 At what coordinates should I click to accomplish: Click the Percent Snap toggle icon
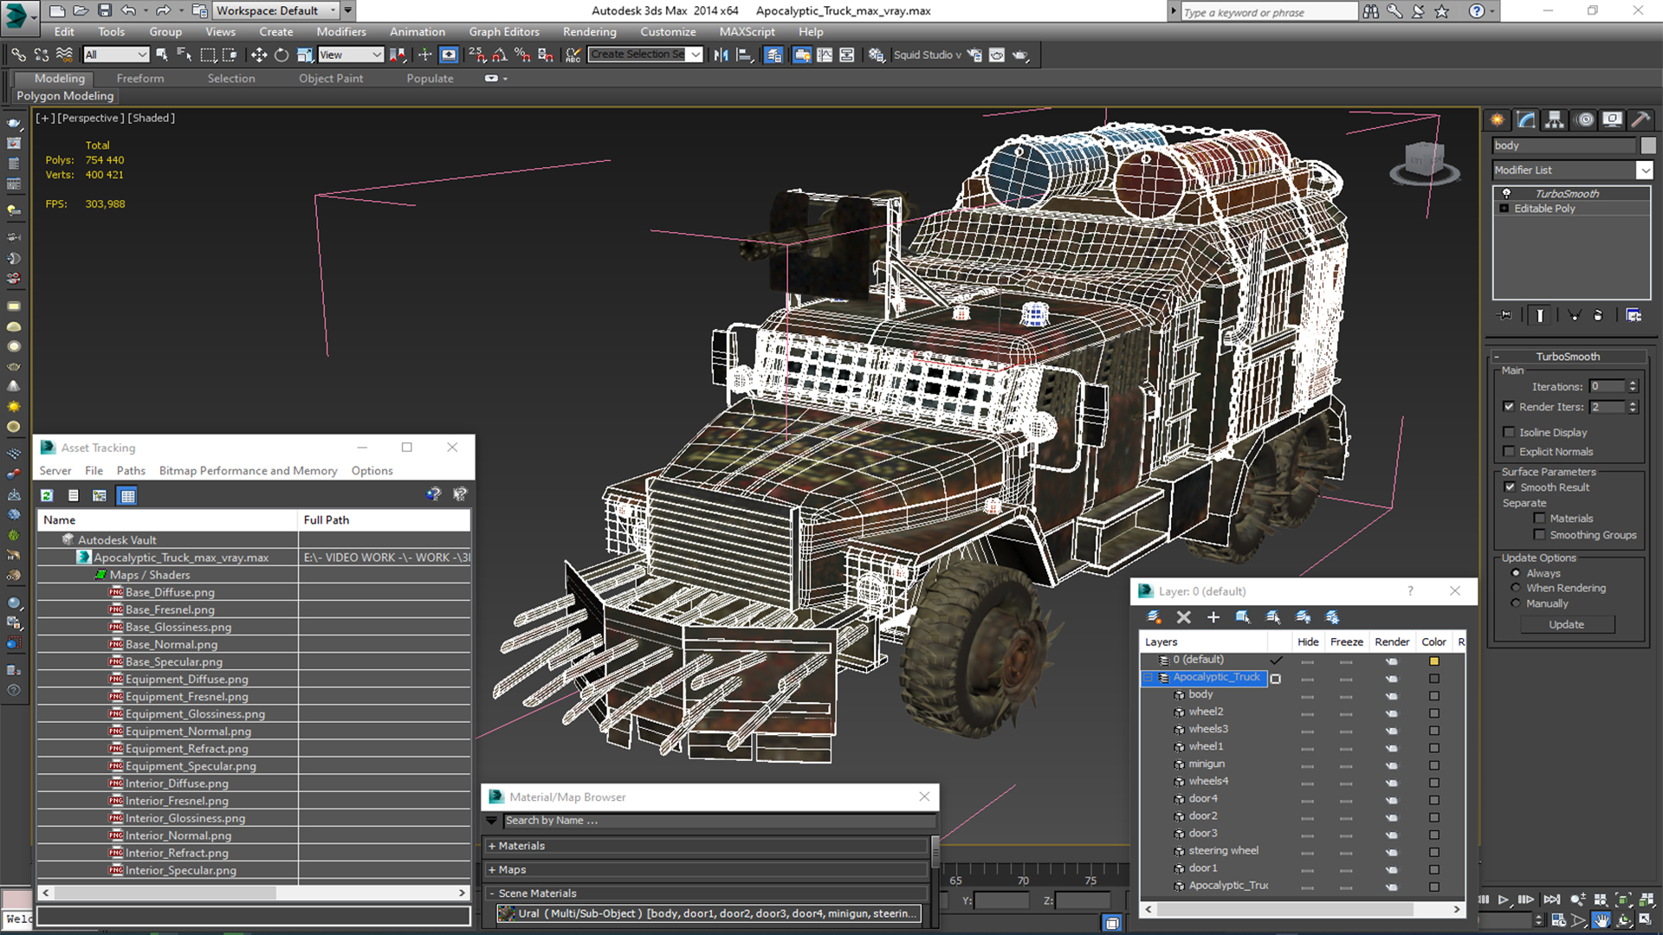tap(522, 55)
